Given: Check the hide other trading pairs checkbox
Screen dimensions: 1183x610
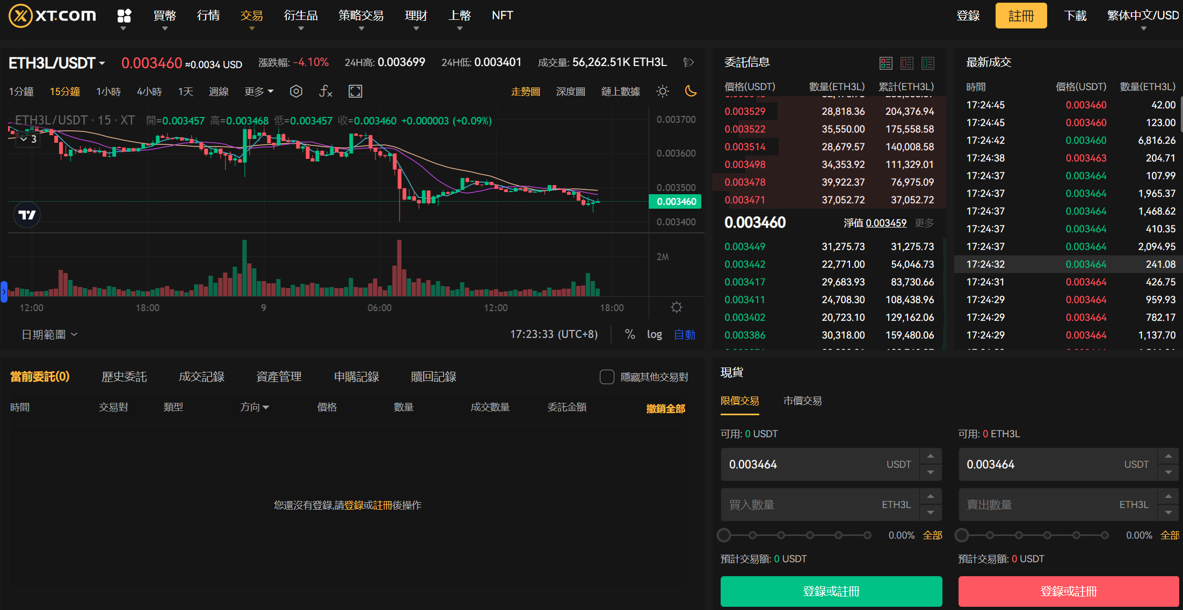Looking at the screenshot, I should pyautogui.click(x=607, y=377).
